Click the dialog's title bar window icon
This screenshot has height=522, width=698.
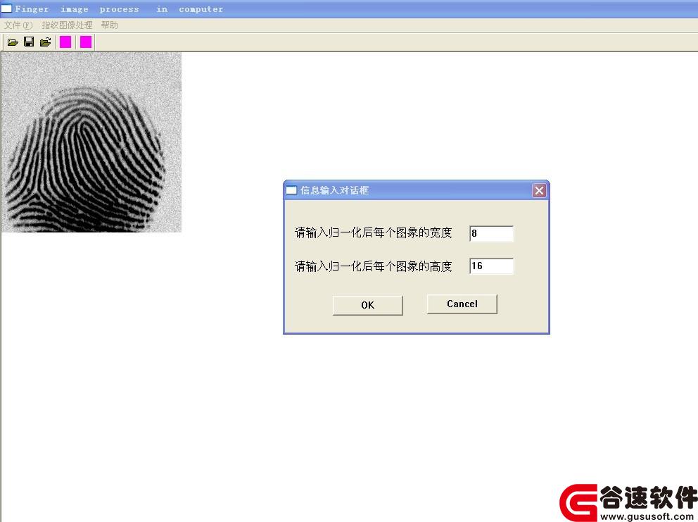click(x=291, y=190)
